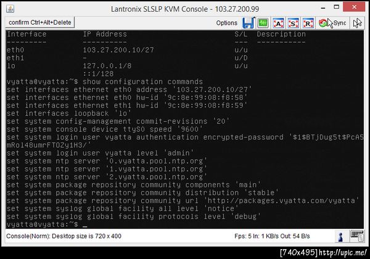
Task: Click the 'A' scaling icon
Action: click(x=278, y=23)
